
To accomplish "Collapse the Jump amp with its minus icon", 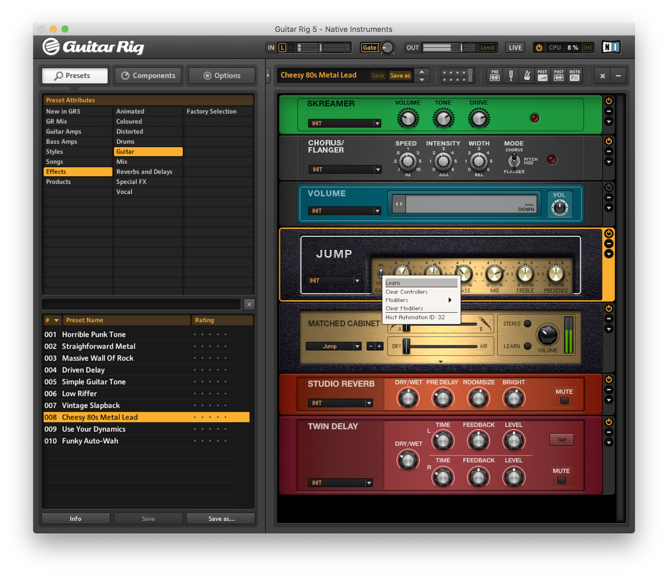I will tap(609, 244).
